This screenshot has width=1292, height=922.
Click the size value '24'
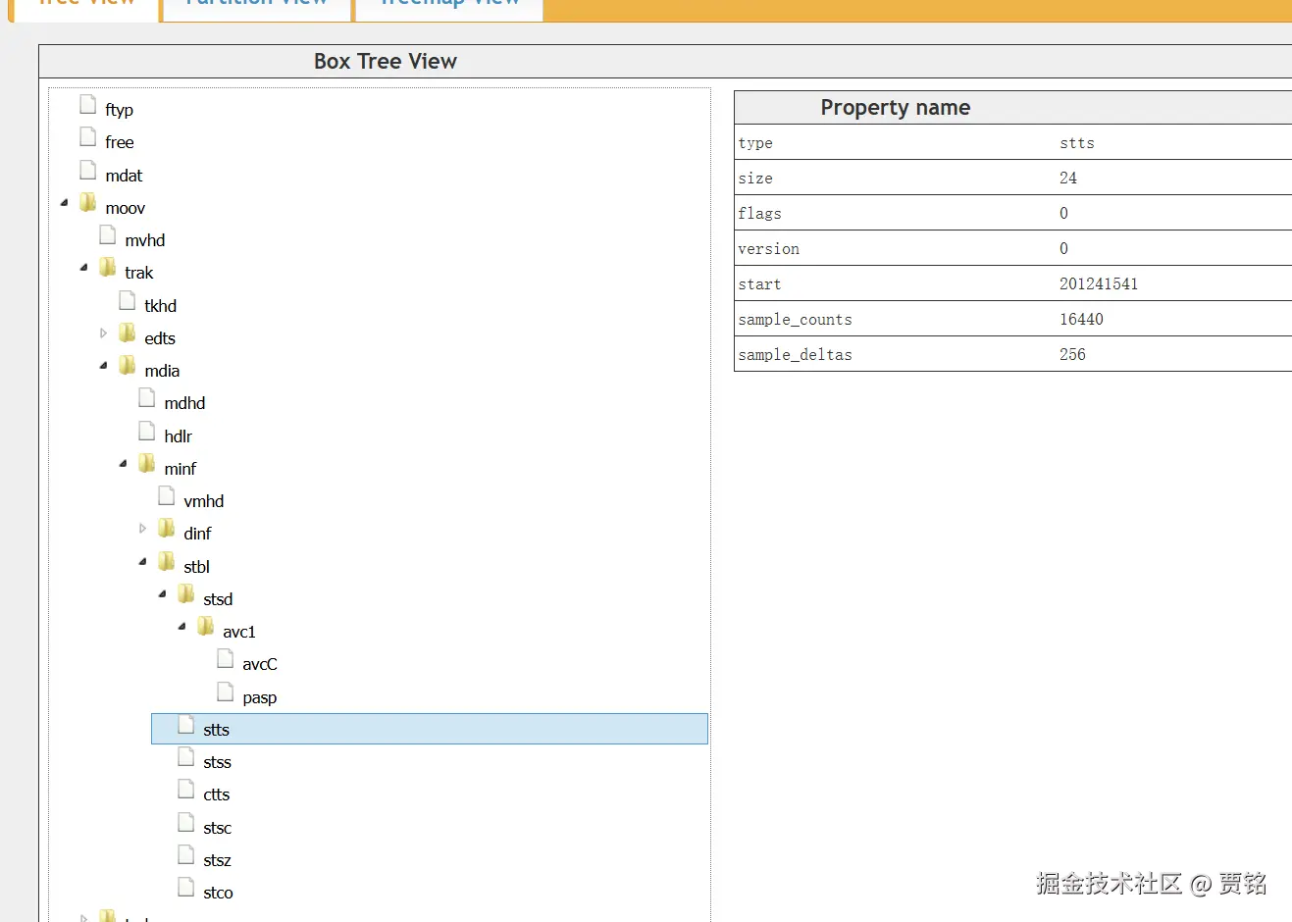pos(1068,178)
